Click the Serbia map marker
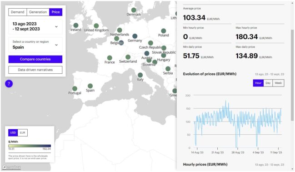295x172 pixels. point(168,69)
